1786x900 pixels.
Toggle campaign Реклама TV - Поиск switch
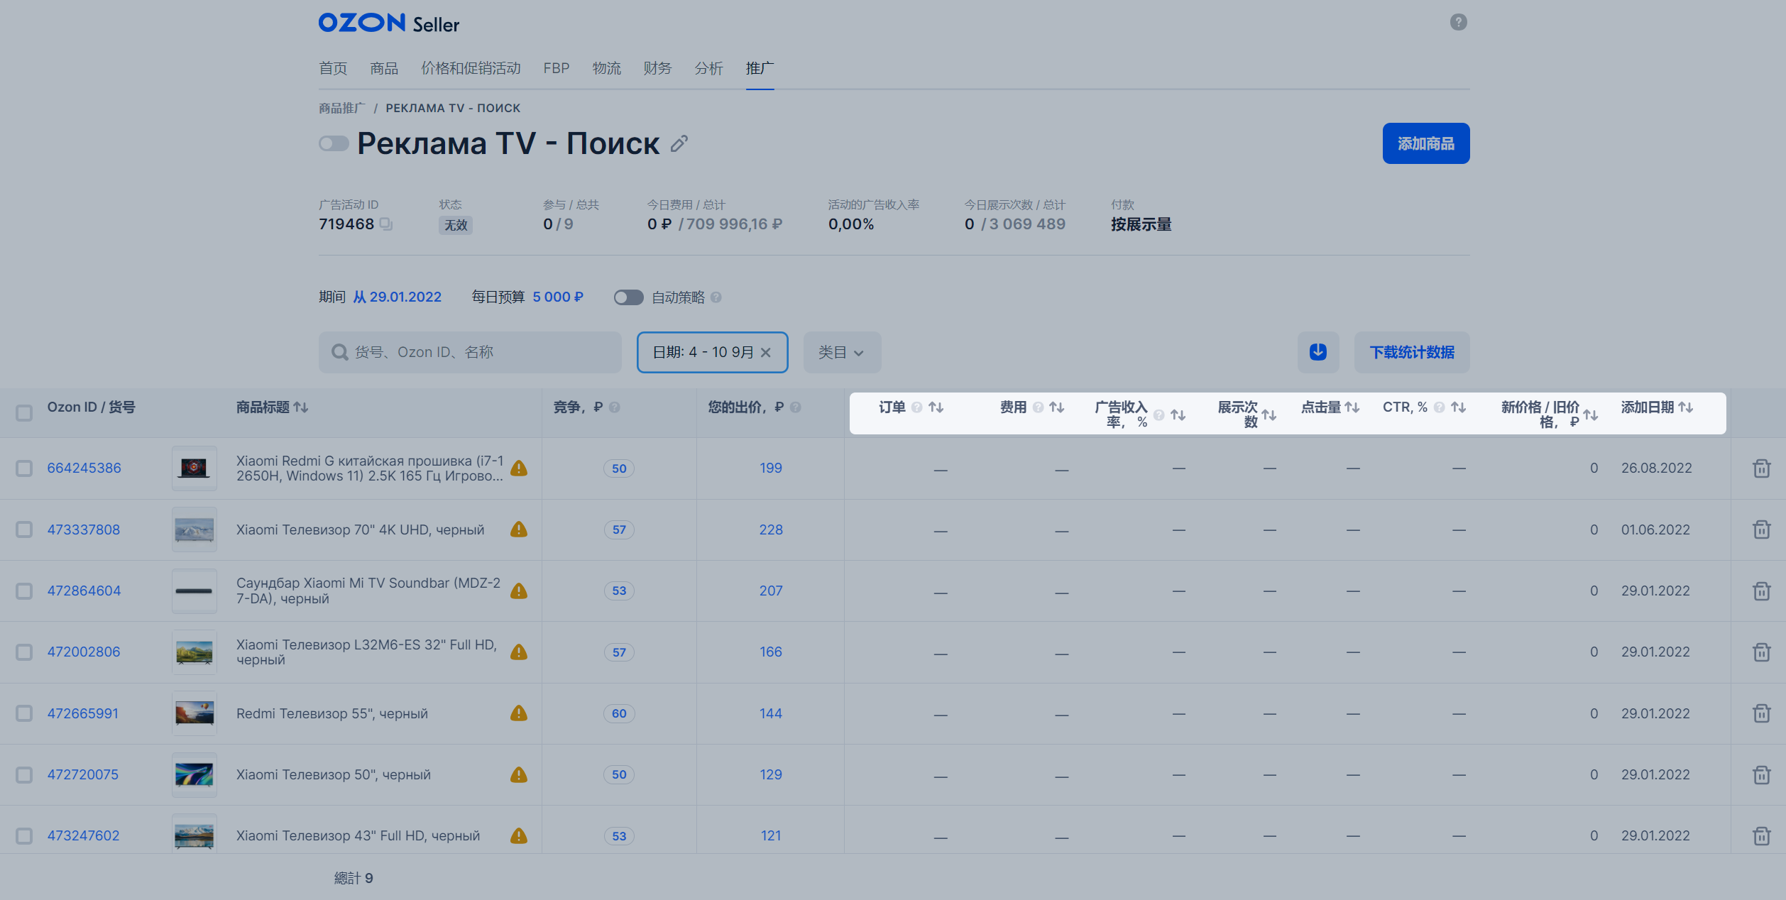tap(334, 144)
